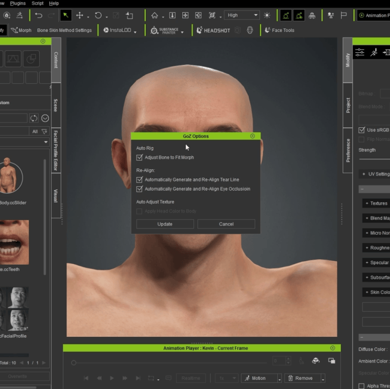This screenshot has height=389, width=390.
Task: Open the Facial Profile Editor tab
Action: click(56, 151)
